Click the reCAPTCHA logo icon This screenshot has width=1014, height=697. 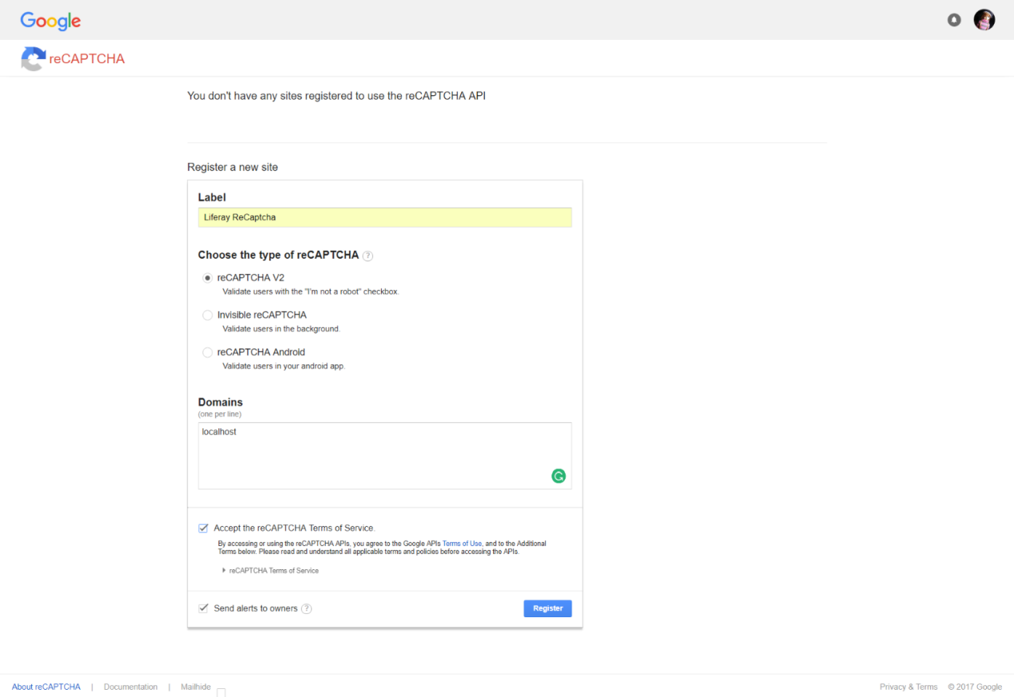click(x=33, y=58)
